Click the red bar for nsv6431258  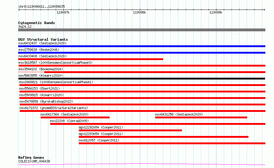click(x=201, y=117)
